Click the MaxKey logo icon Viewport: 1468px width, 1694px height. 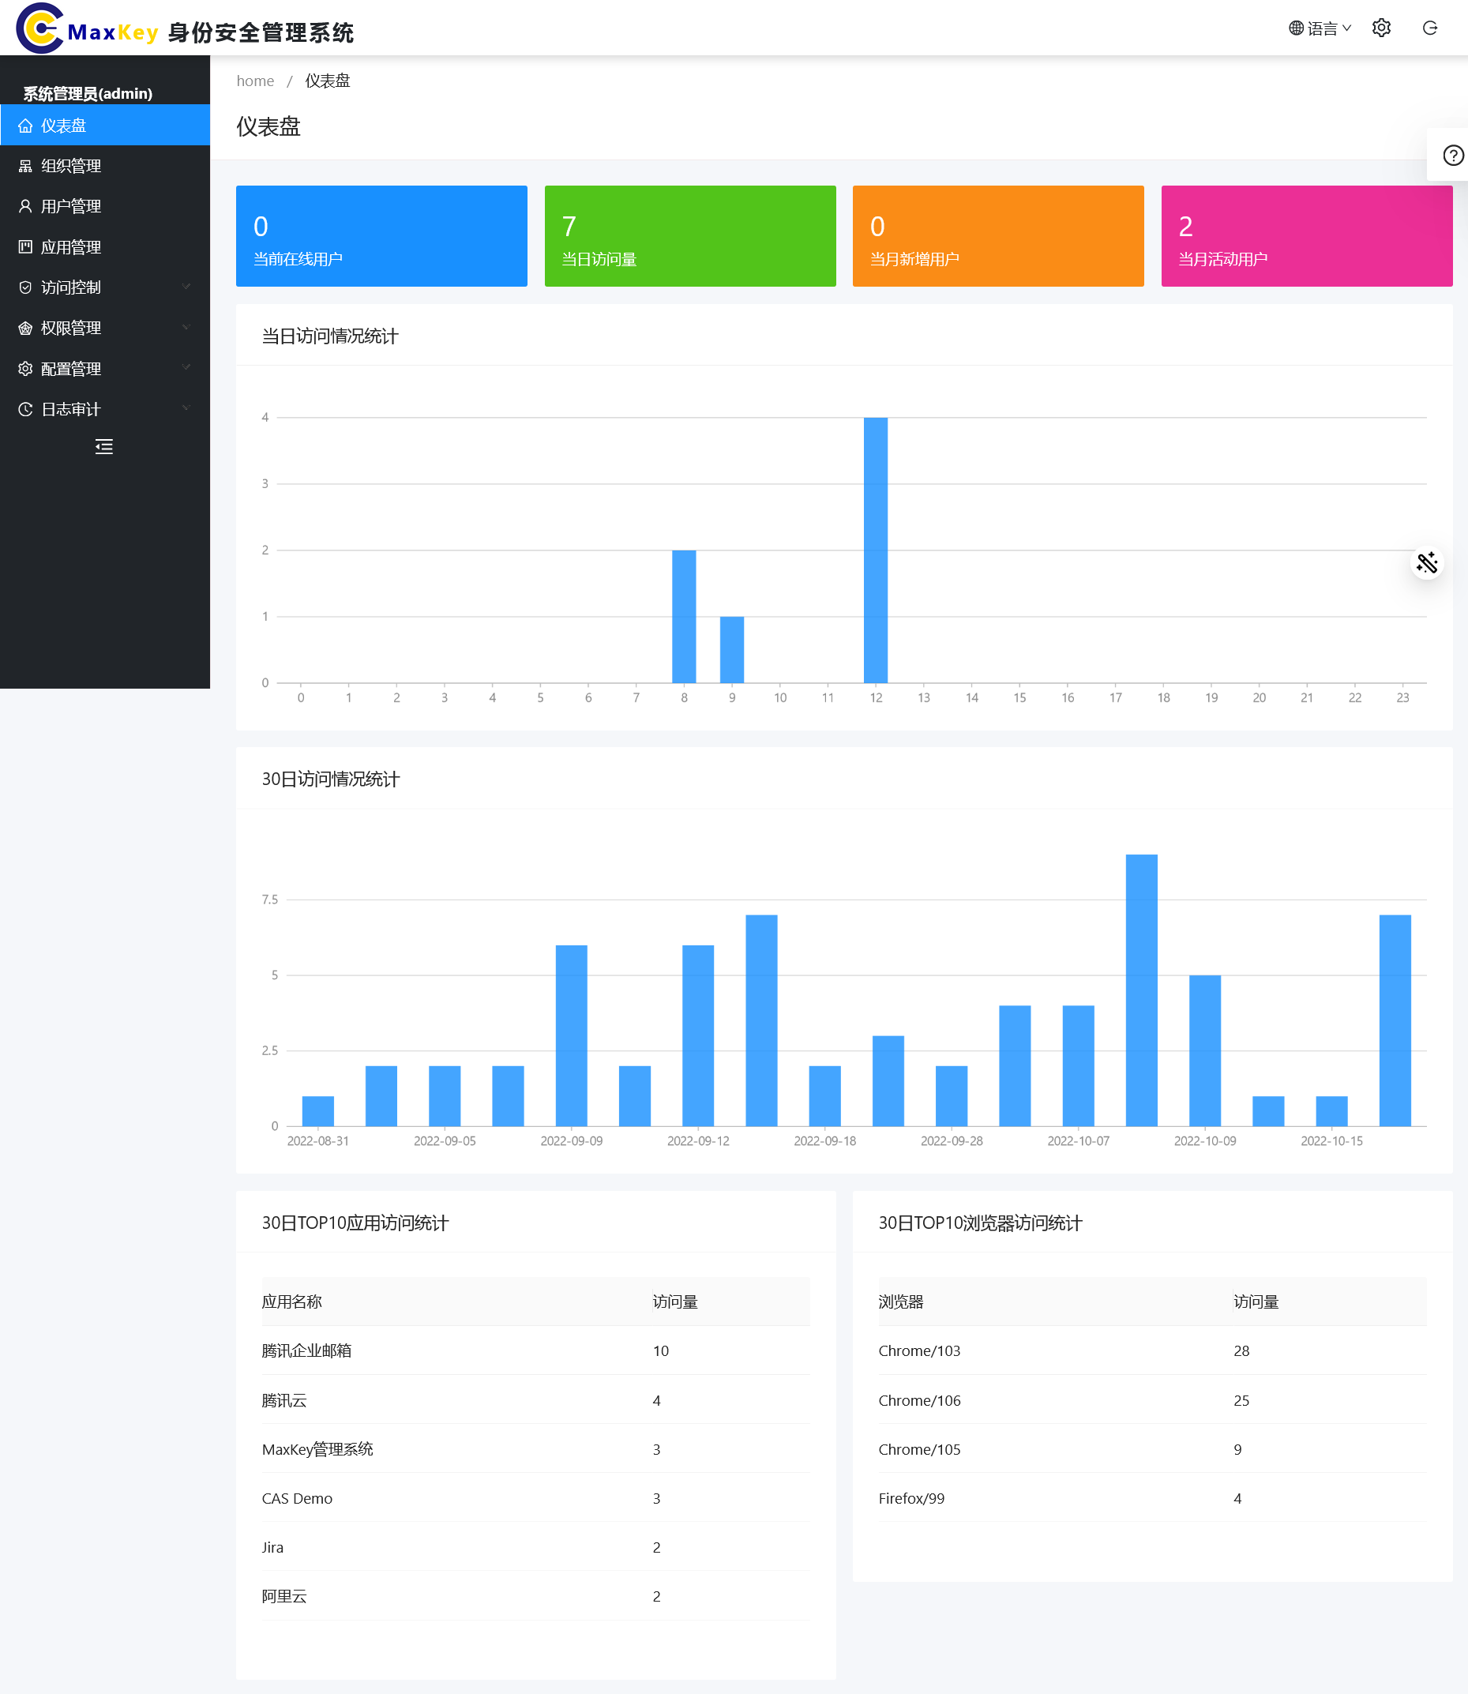tap(39, 28)
